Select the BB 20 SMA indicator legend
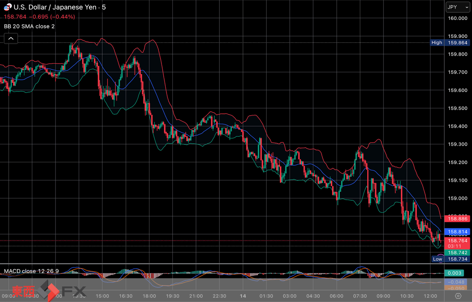This screenshot has width=472, height=302. click(x=29, y=26)
